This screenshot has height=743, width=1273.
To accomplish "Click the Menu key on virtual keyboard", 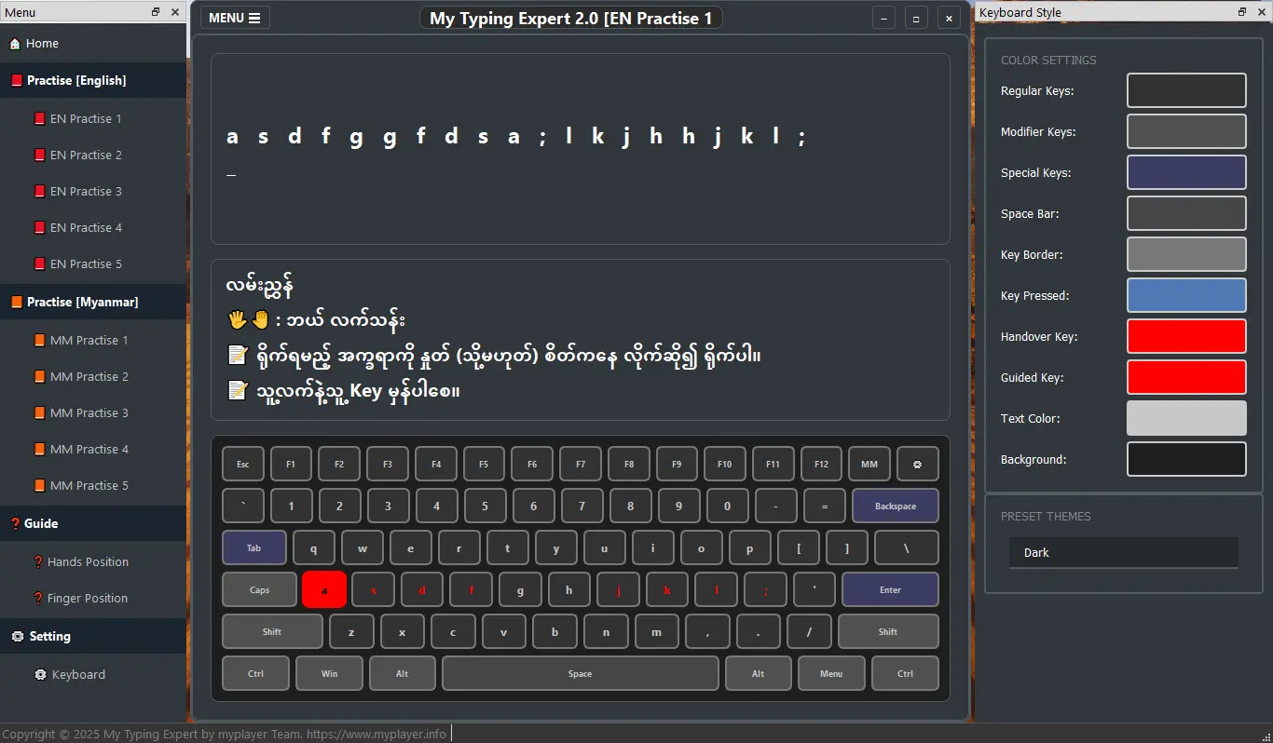I will tap(831, 673).
